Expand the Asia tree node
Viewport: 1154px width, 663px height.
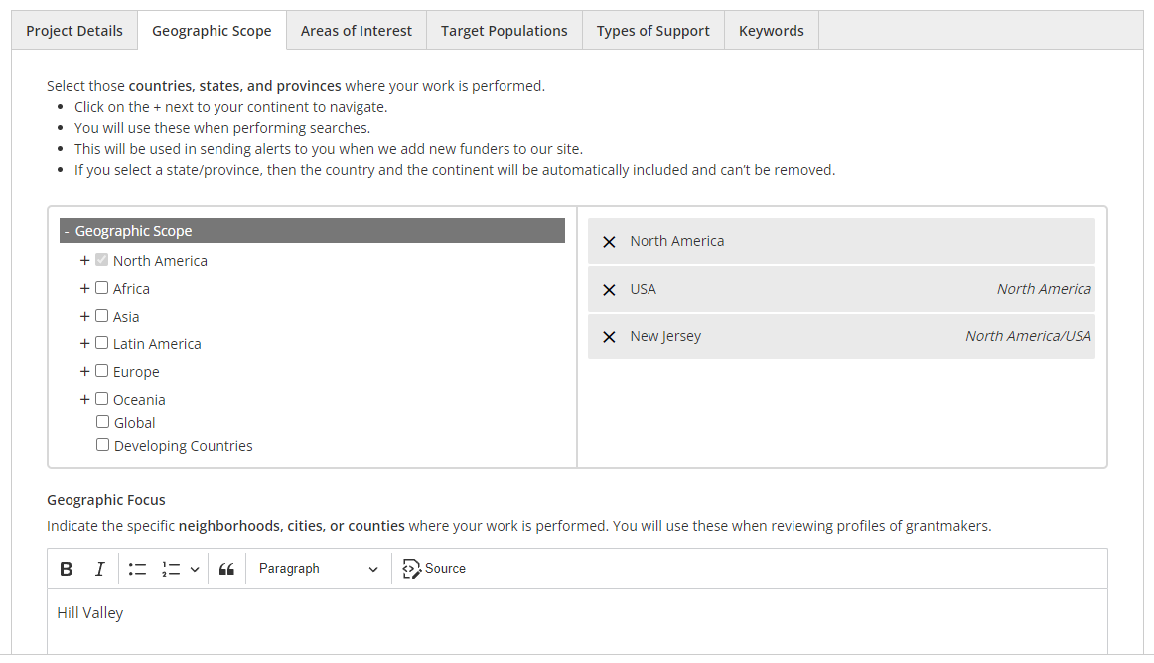point(85,317)
